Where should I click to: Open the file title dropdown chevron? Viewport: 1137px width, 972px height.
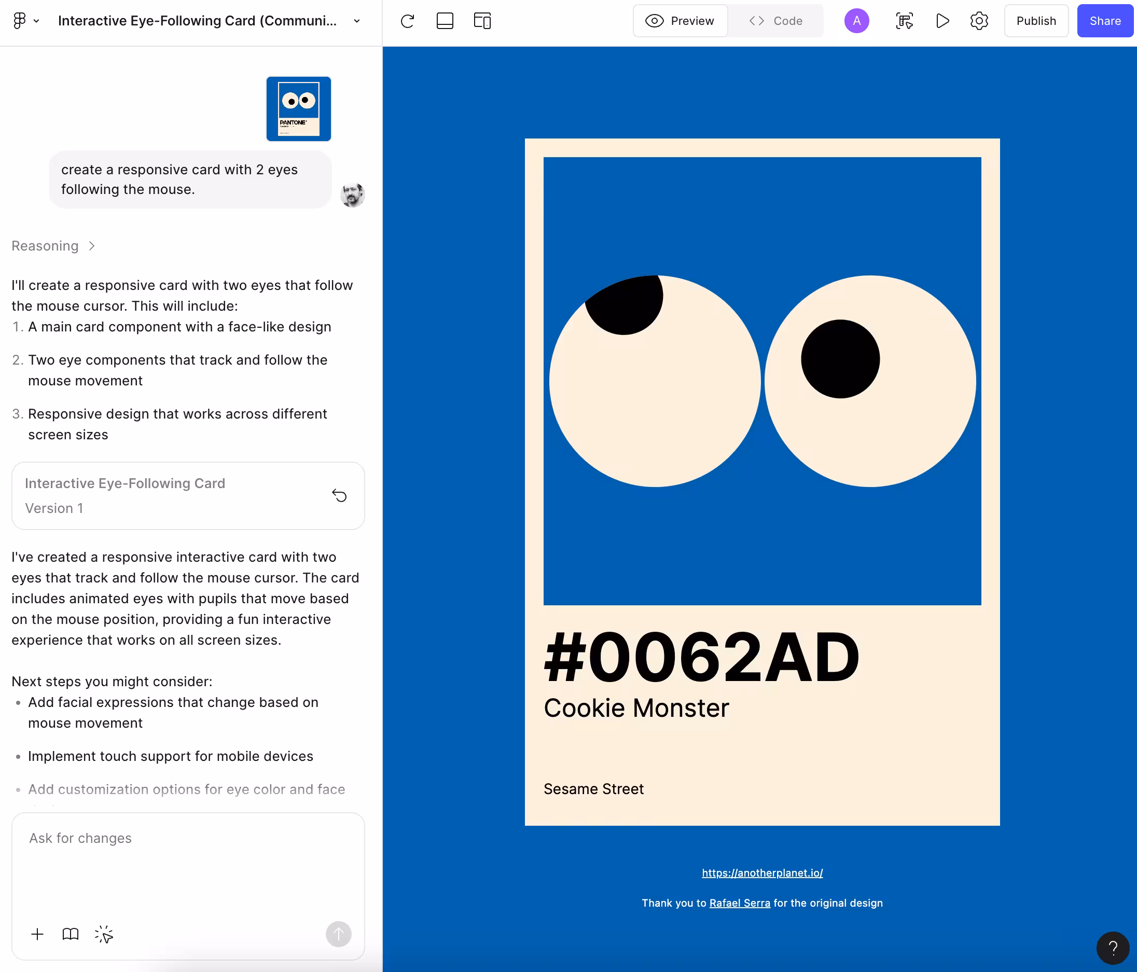[357, 21]
